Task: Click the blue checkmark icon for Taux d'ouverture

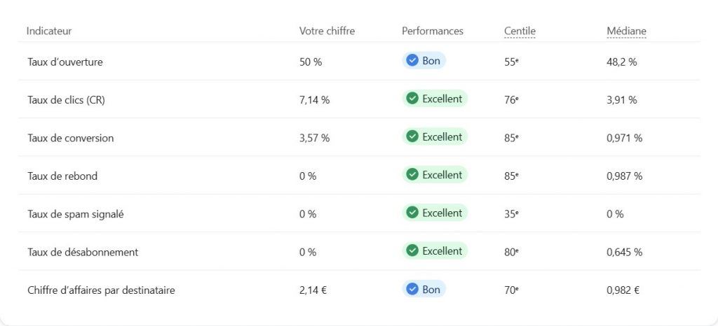Action: [412, 61]
